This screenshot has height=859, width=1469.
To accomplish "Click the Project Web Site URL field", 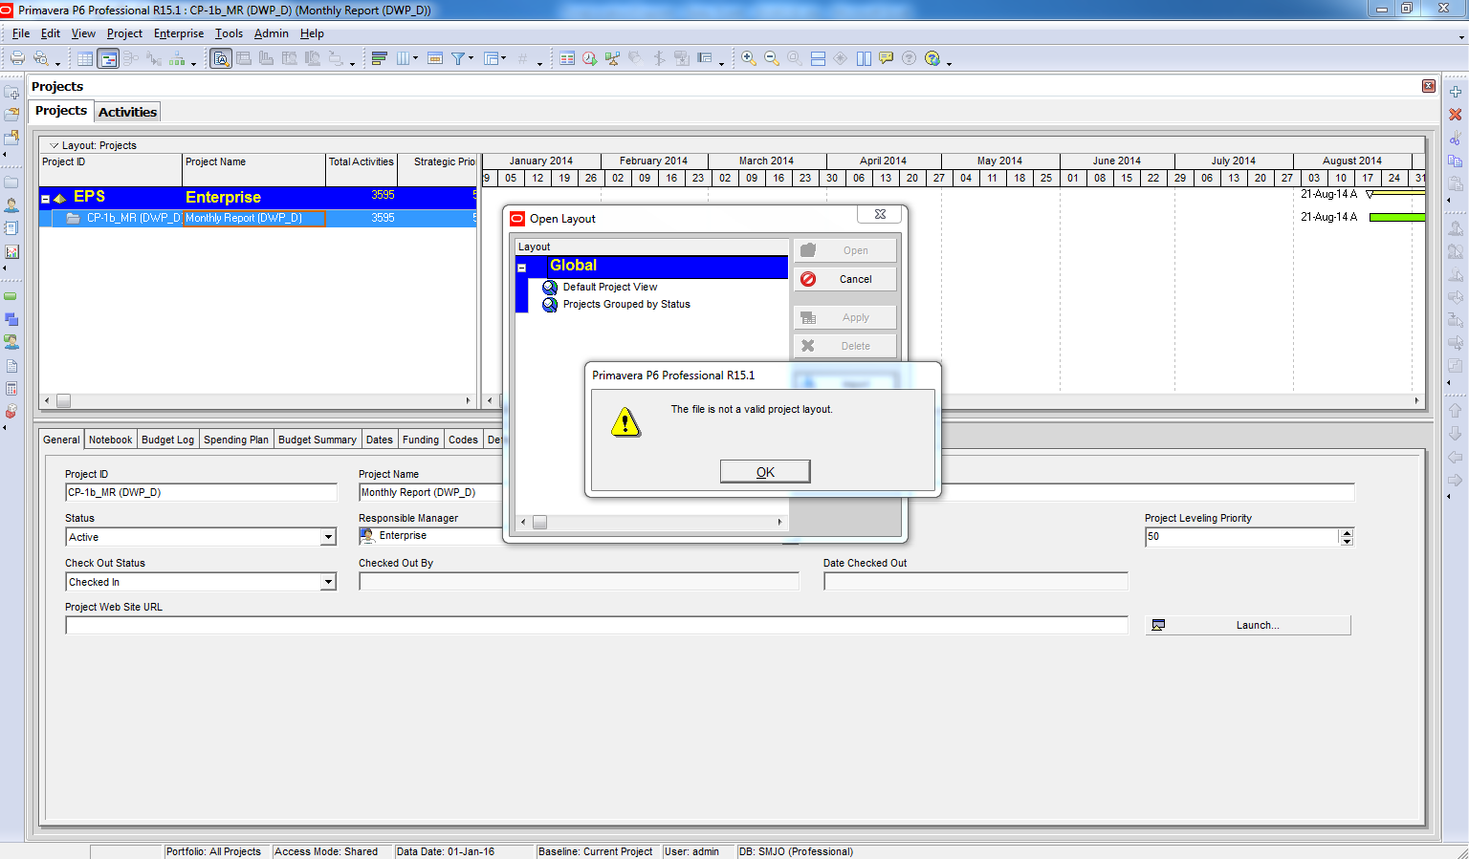I will (x=596, y=626).
